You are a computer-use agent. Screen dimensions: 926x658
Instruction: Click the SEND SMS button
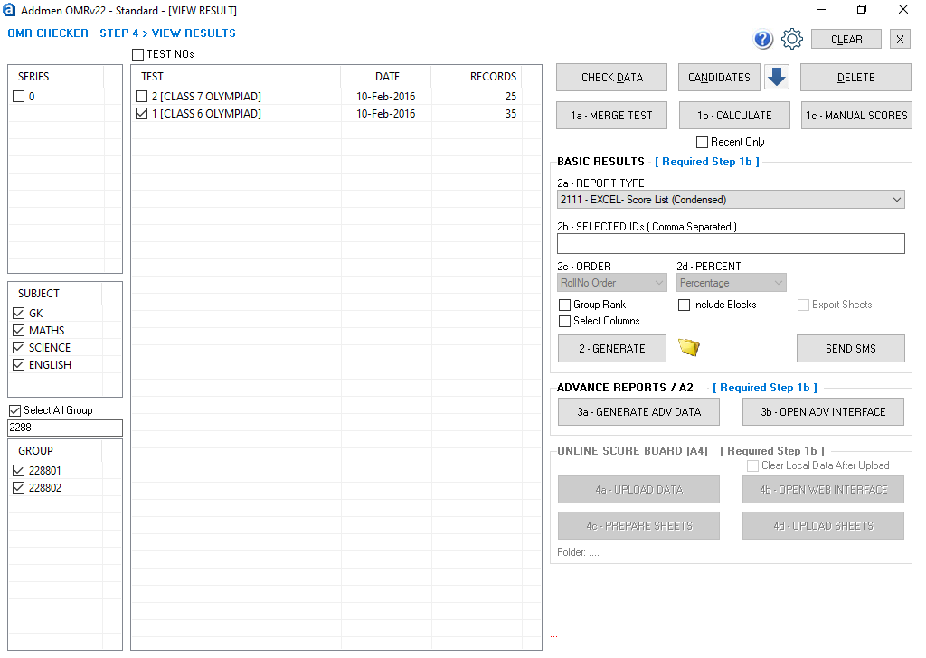coord(850,348)
